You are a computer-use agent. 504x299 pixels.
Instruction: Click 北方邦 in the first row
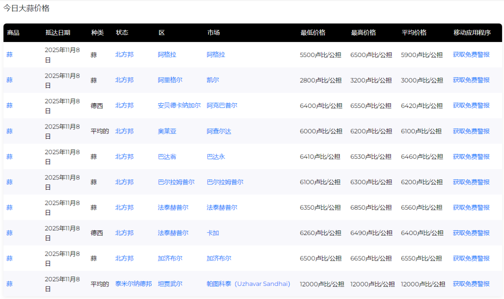point(124,55)
